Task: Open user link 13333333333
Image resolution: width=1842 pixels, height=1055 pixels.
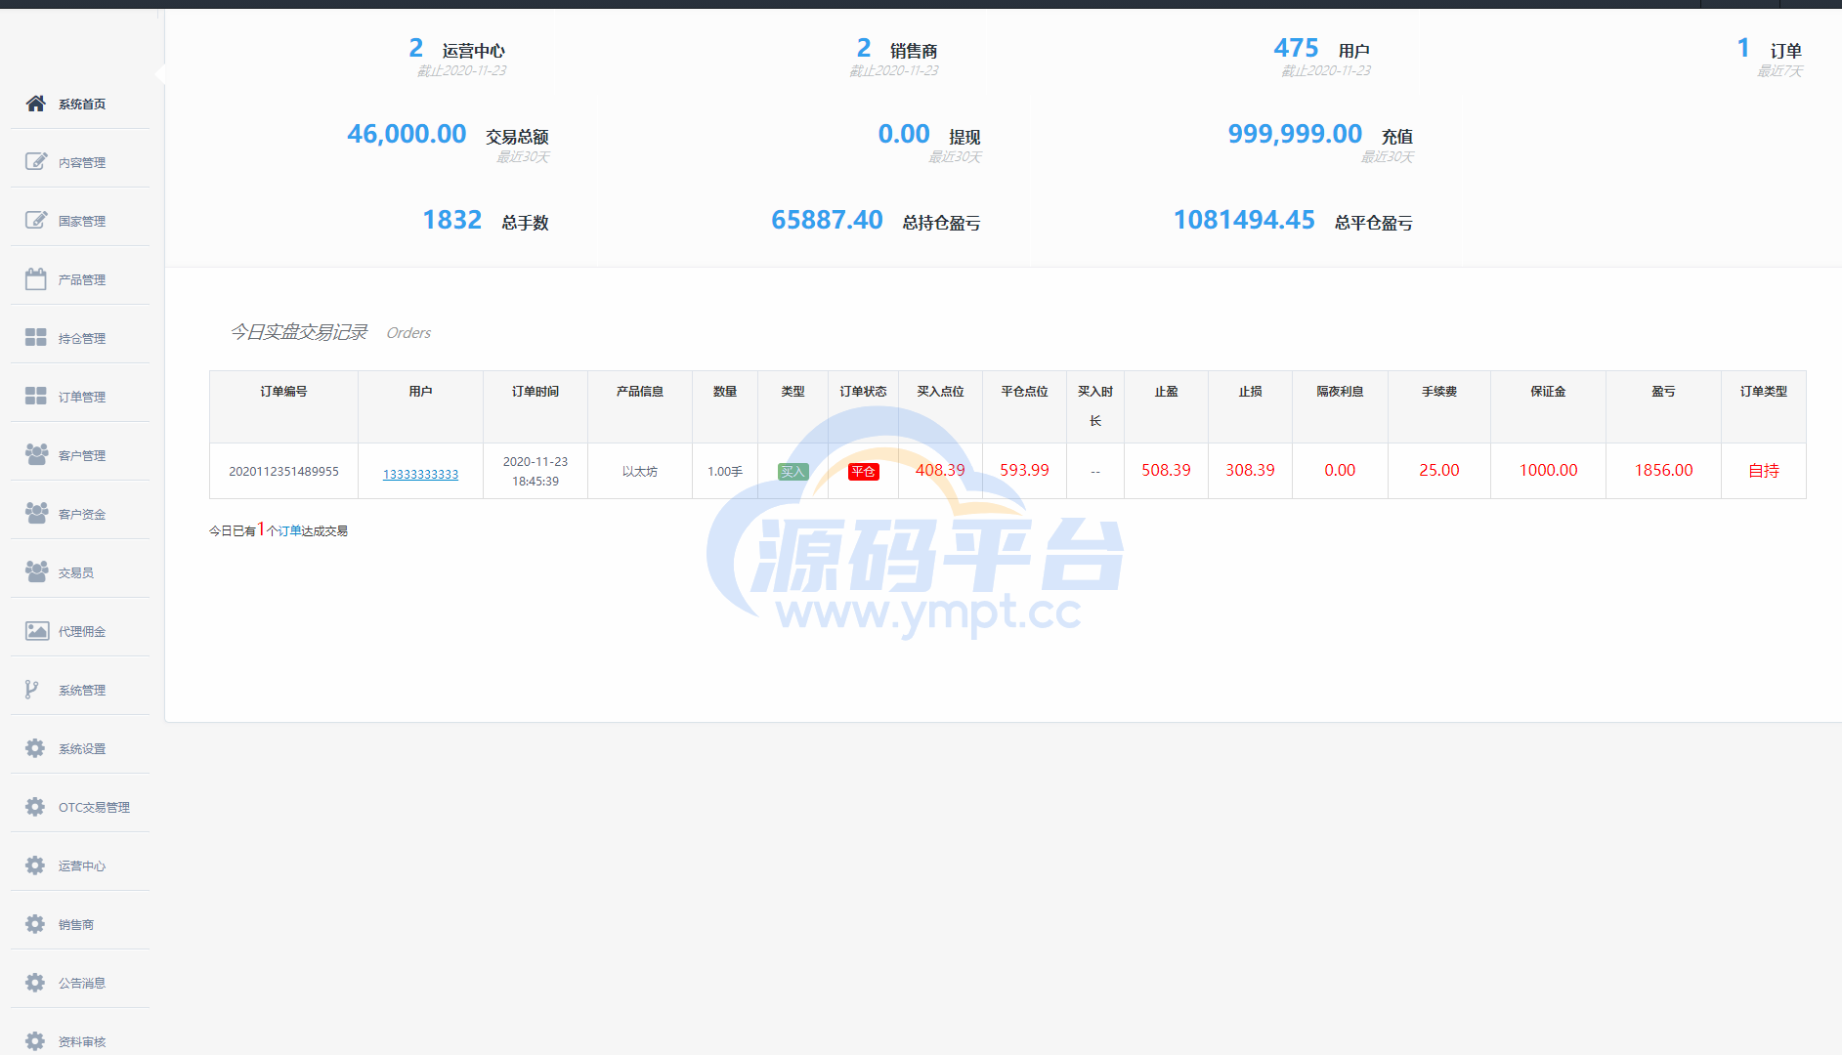Action: pyautogui.click(x=420, y=474)
